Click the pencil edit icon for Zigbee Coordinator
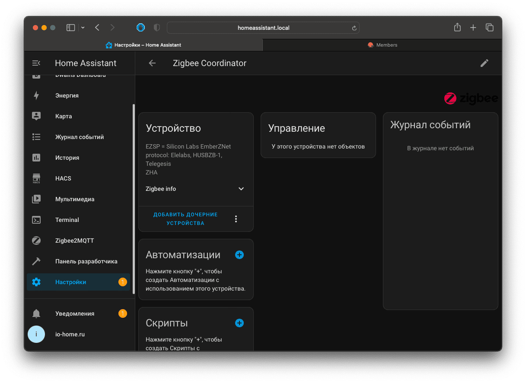 click(x=485, y=63)
